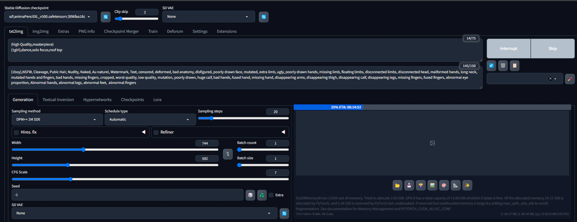577x222 pixels.
Task: Tick the Extra seed checkbox
Action: tap(271, 195)
